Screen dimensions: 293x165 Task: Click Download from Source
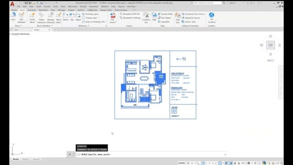[x=193, y=14]
